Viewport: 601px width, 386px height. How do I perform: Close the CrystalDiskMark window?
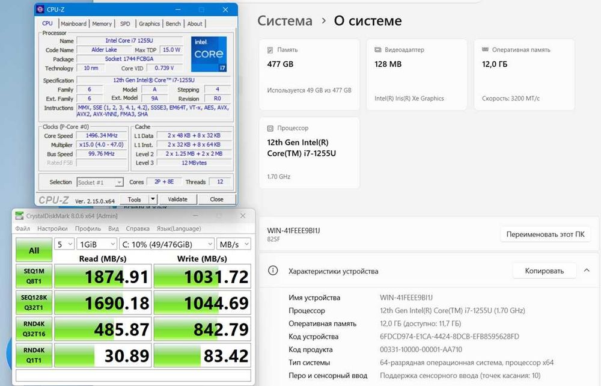click(243, 216)
